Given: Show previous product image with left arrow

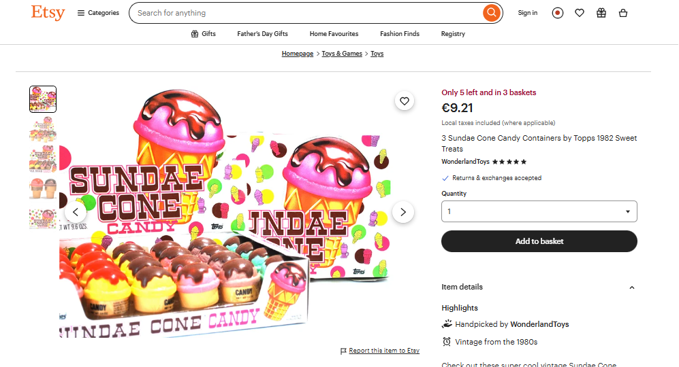Looking at the screenshot, I should (x=75, y=212).
